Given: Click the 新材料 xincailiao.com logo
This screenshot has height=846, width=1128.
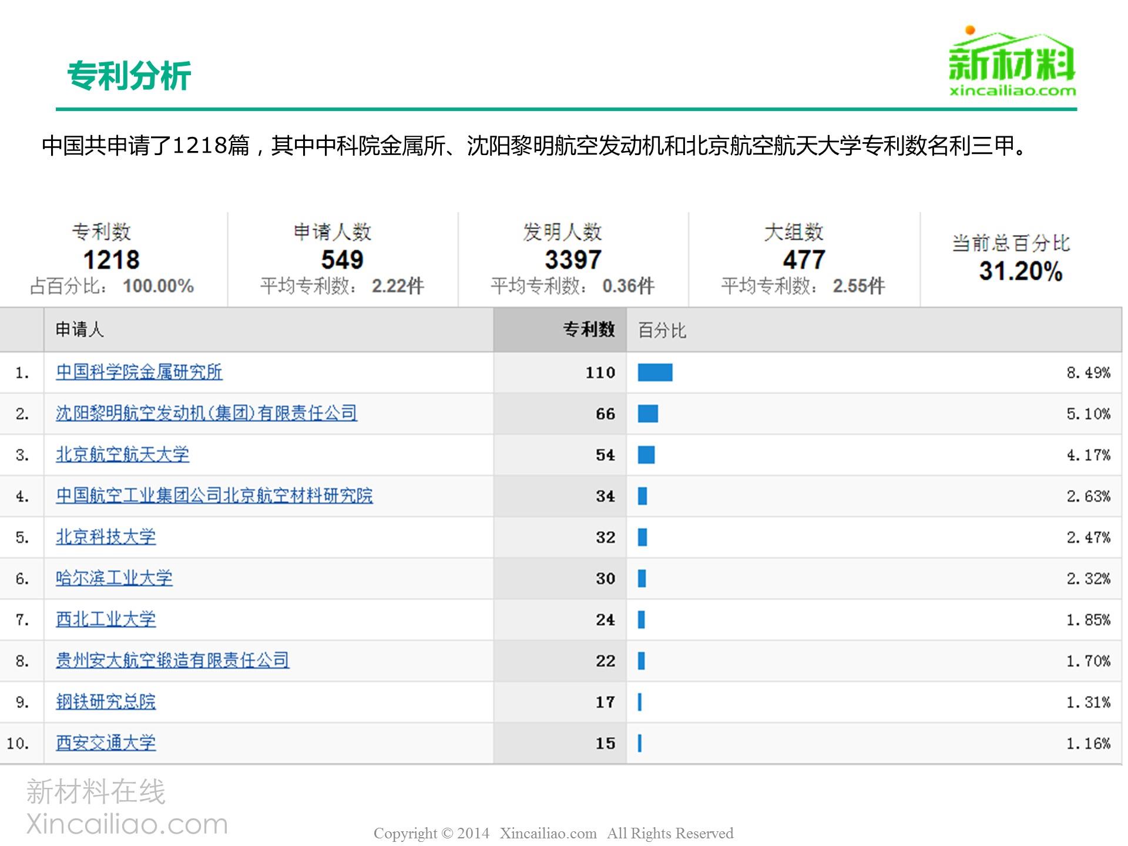Looking at the screenshot, I should click(1012, 62).
